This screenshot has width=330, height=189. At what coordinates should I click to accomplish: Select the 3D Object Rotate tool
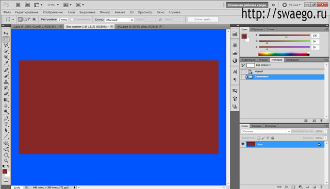[6, 143]
